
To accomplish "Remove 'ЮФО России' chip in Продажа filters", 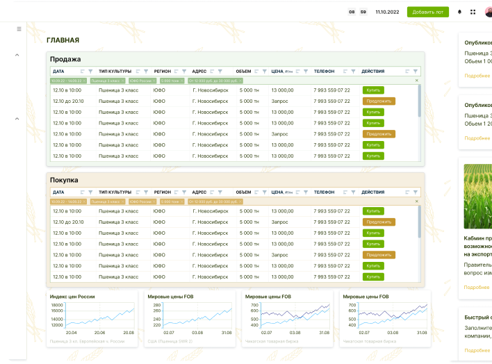I will click(154, 81).
